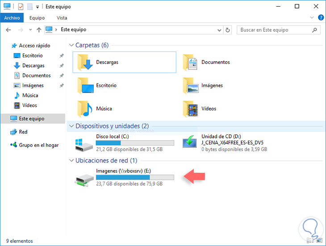Open Escritorio in the navigation pane
The image size is (326, 246).
pyautogui.click(x=33, y=55)
